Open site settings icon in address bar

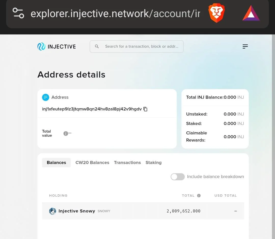tap(18, 13)
